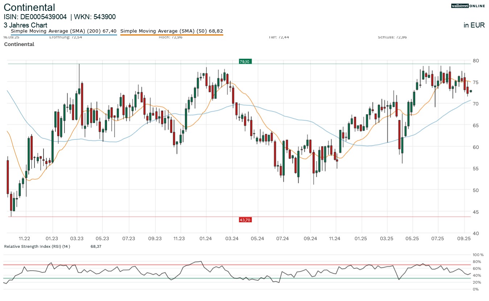
Task: Click the red 43,70 low price marker
Action: tap(245, 220)
